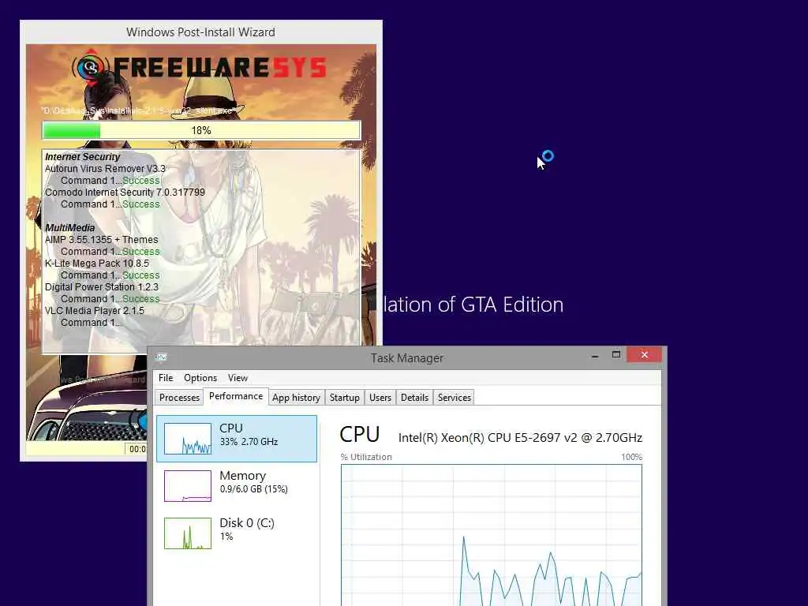Click the CPU utilization graph

(492, 535)
